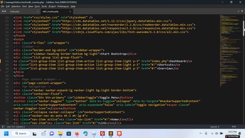
Task: Open the Spaces: 4 indentation selector
Action: point(214,127)
